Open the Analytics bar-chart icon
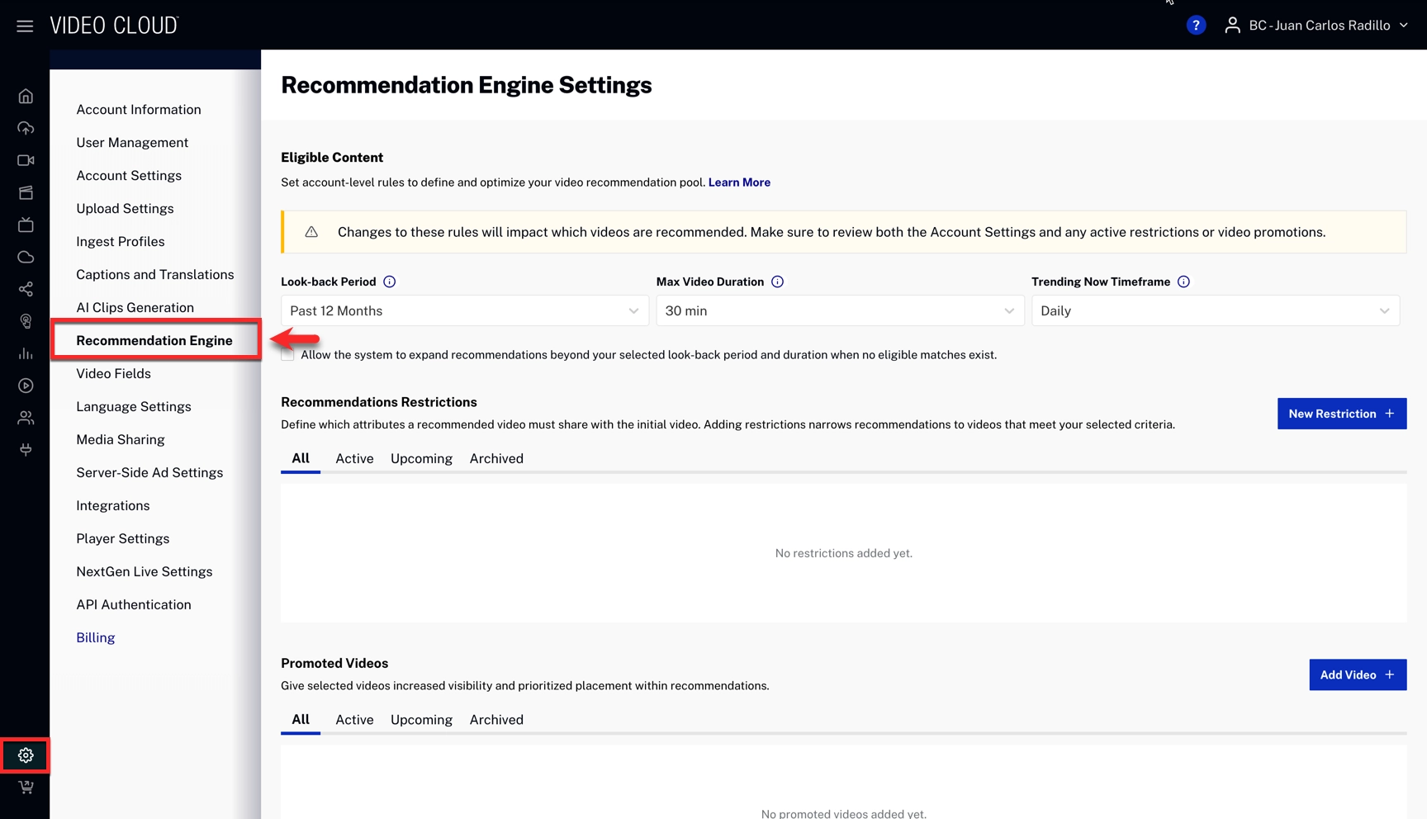1427x819 pixels. pyautogui.click(x=25, y=353)
